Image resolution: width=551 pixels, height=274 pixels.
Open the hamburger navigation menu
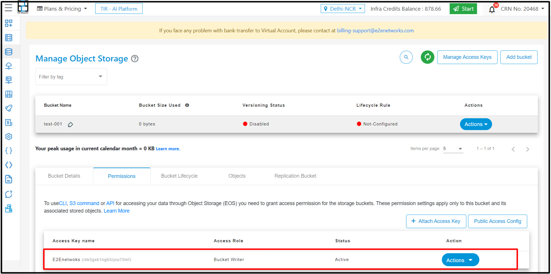coord(8,8)
